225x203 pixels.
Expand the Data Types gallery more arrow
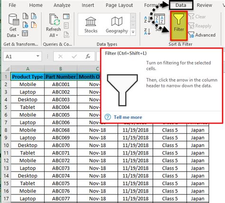[x=133, y=32]
